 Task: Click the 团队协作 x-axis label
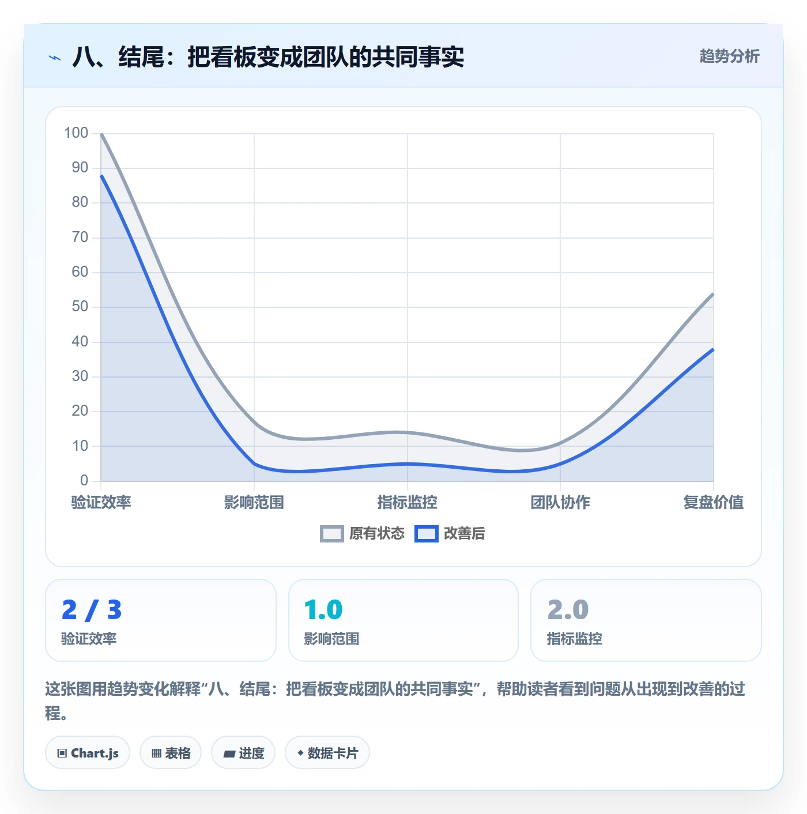tap(560, 502)
